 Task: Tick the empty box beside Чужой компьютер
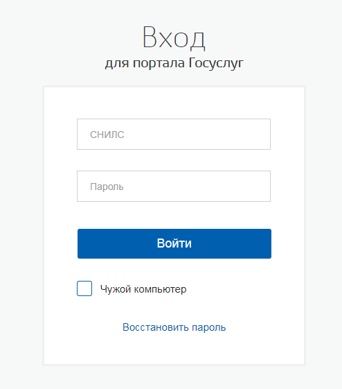(84, 288)
